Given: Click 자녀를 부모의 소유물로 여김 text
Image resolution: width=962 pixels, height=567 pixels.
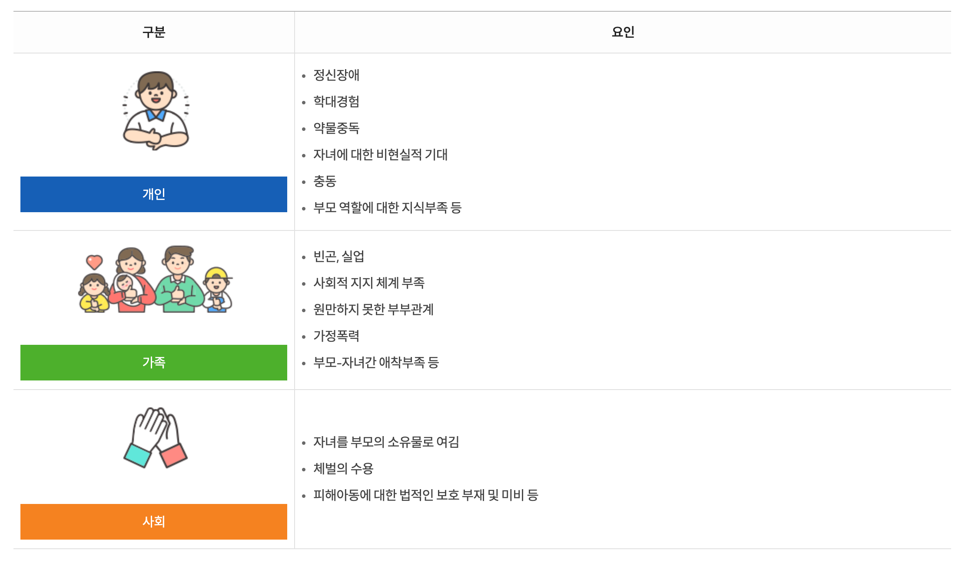Looking at the screenshot, I should (386, 442).
